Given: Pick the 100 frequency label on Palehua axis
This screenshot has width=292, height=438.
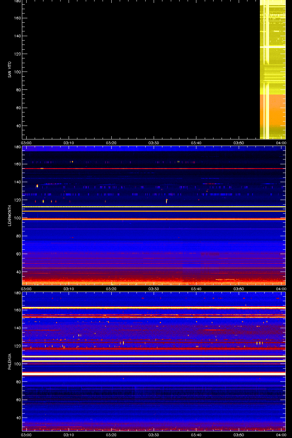Looking at the screenshot, I should click(x=17, y=364).
